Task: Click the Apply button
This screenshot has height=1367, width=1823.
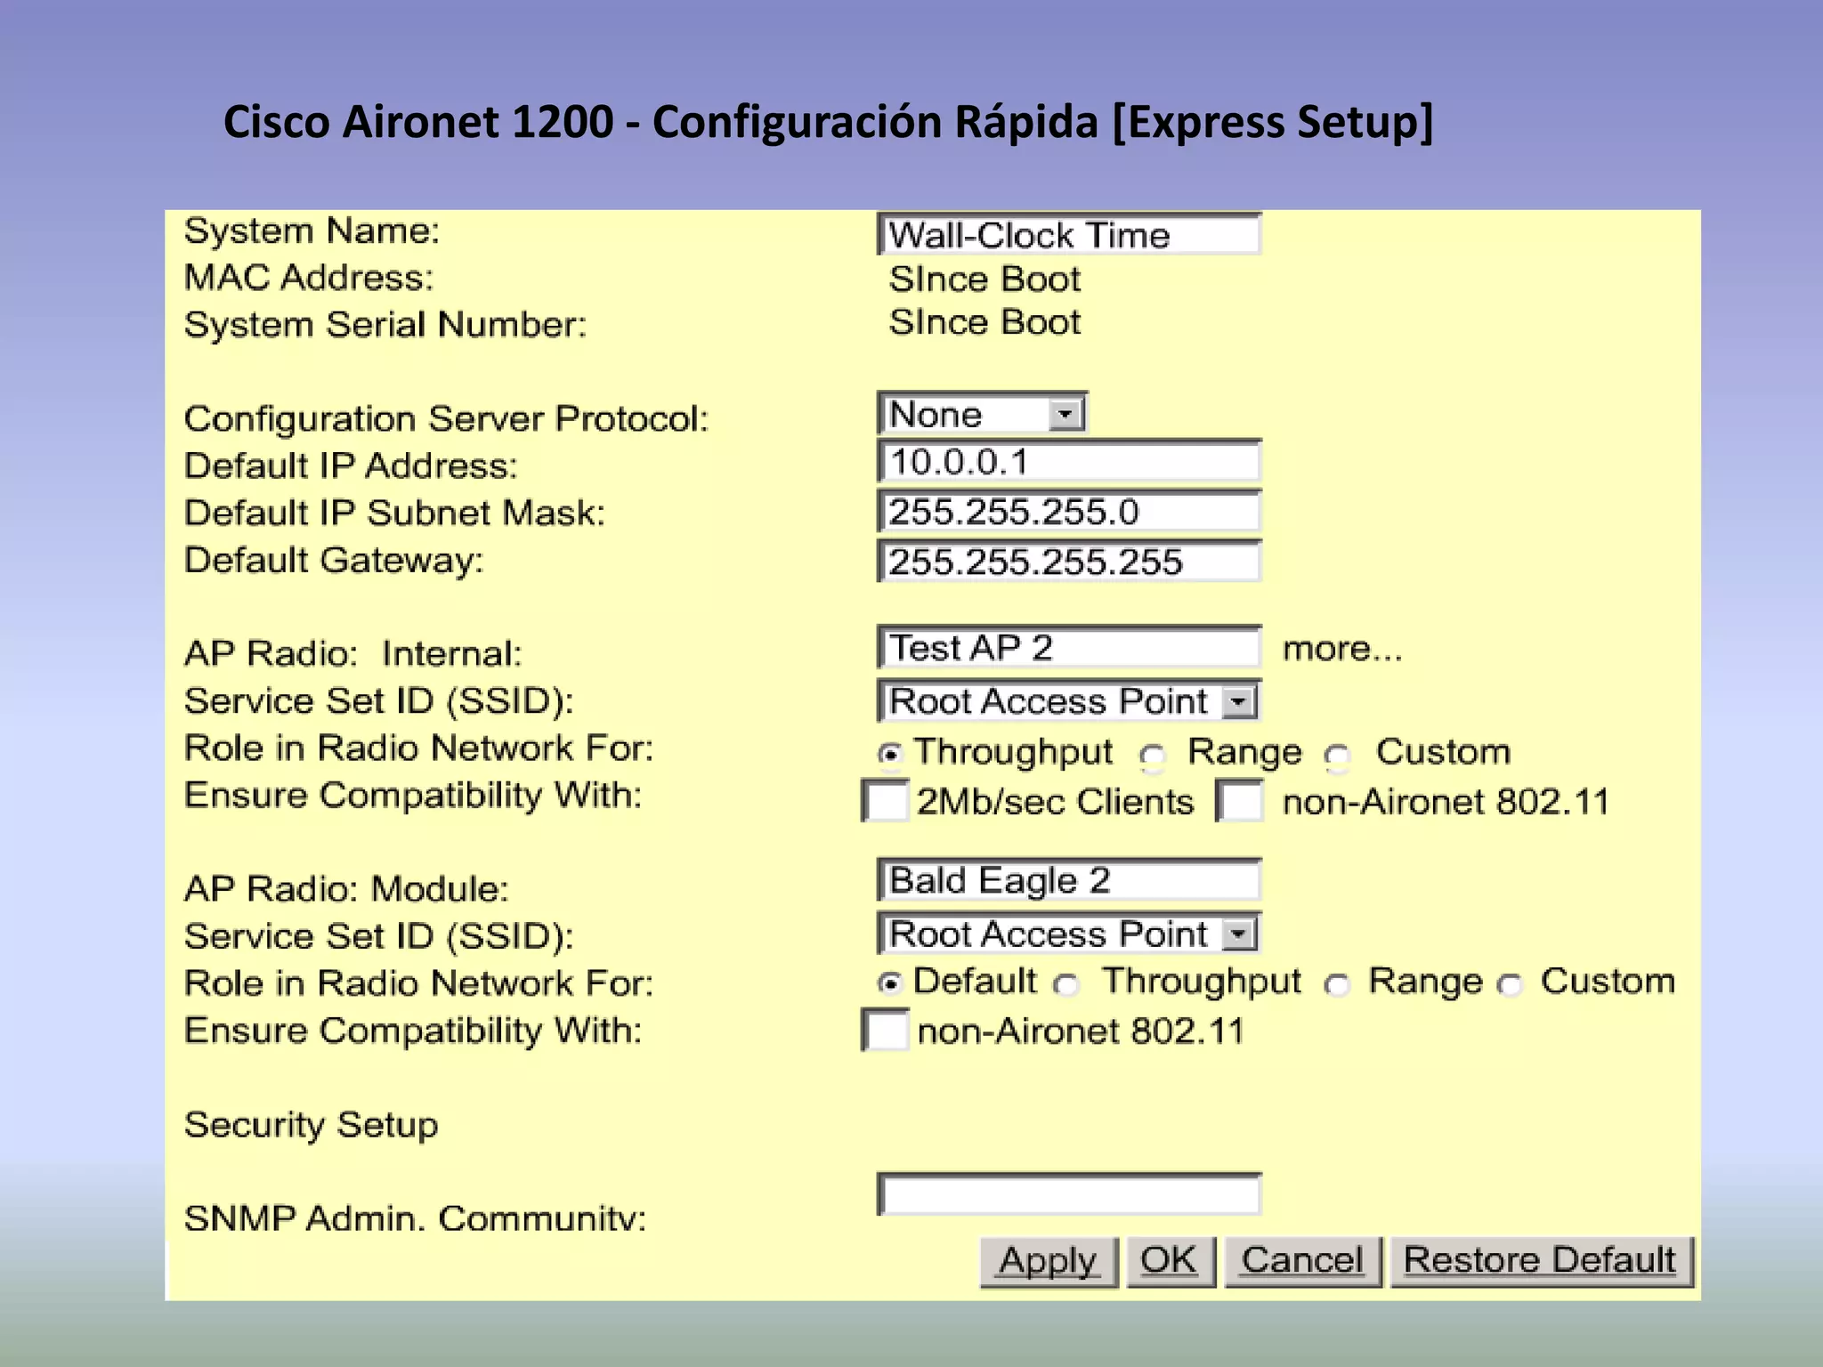Action: (1049, 1261)
